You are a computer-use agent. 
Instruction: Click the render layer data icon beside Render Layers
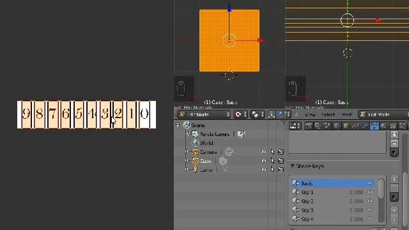pos(242,134)
